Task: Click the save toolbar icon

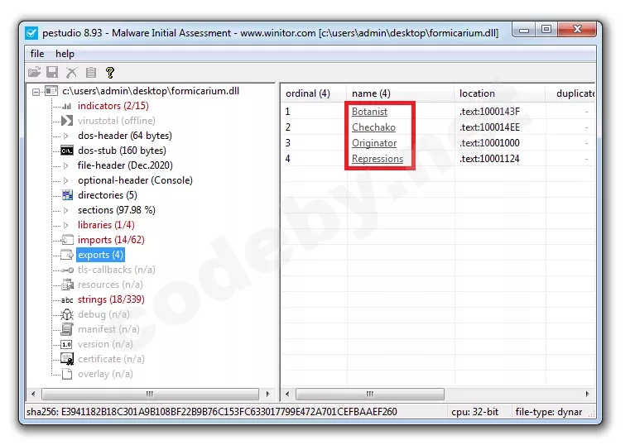Action: 52,73
